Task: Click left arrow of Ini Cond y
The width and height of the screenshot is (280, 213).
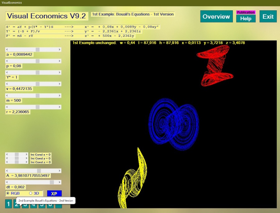Action: click(x=7, y=158)
